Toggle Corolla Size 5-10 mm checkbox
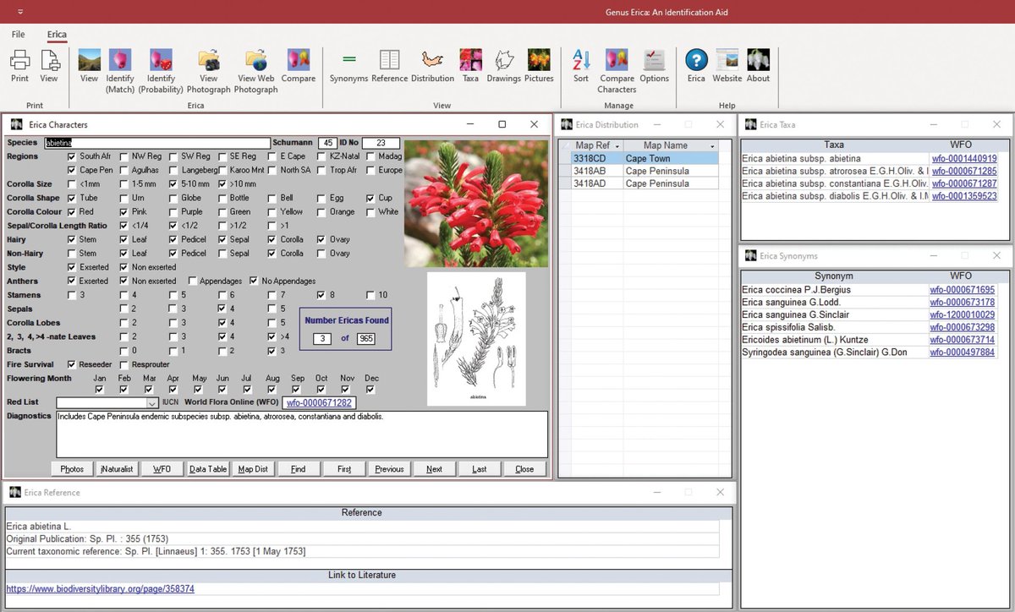1015x612 pixels. tap(173, 184)
